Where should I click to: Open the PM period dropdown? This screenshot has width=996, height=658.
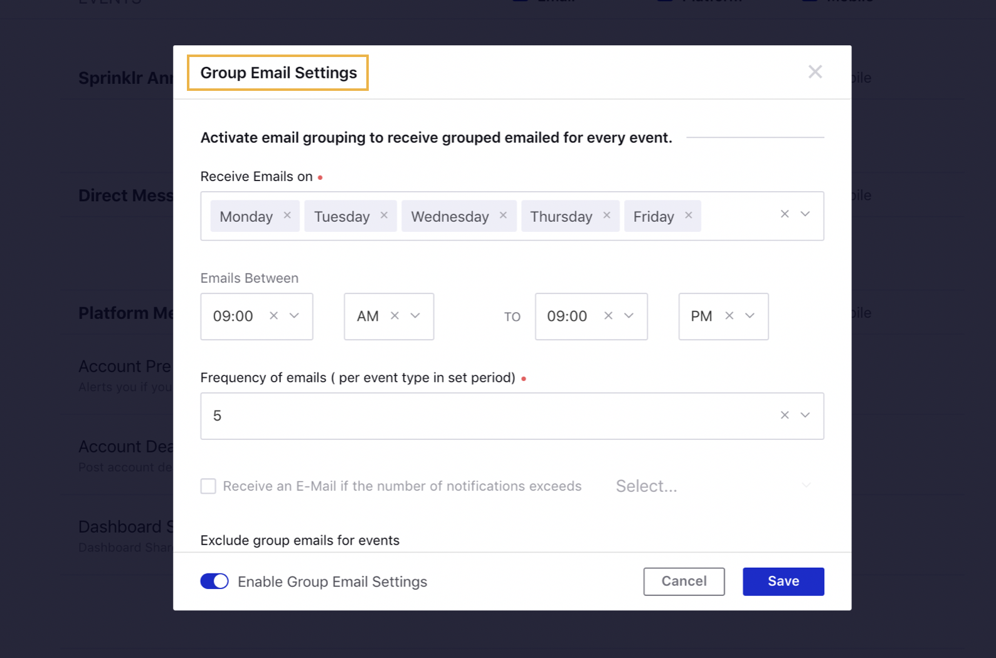750,315
